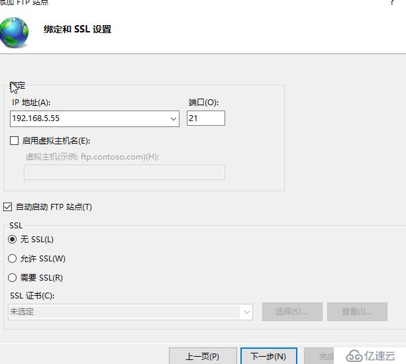406x364 pixels.
Task: Select the 允许 SSL radio button
Action: [x=12, y=259]
